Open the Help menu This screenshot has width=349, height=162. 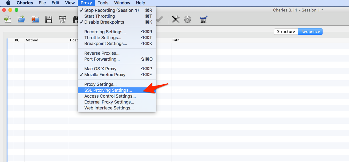pos(141,3)
